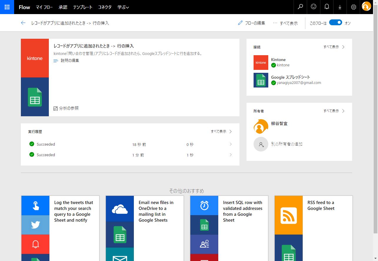The width and height of the screenshot is (378, 261).
Task: Expand the 学ぶ dropdown menu
Action: tap(123, 7)
